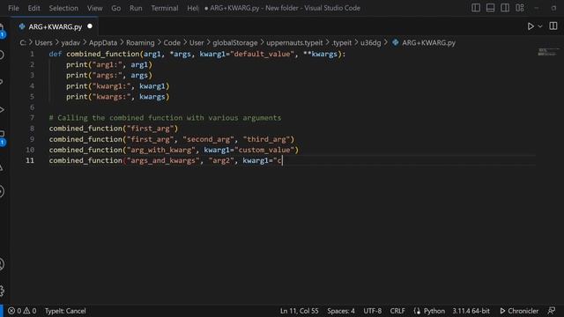The height and width of the screenshot is (317, 564).
Task: Click the "args_and_kwargs" string on line 11
Action: coord(163,160)
